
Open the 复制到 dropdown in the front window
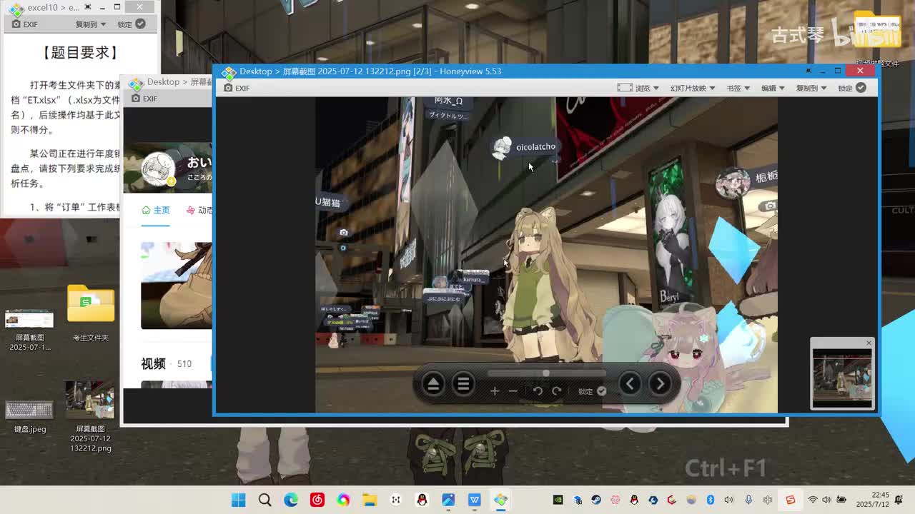point(811,88)
